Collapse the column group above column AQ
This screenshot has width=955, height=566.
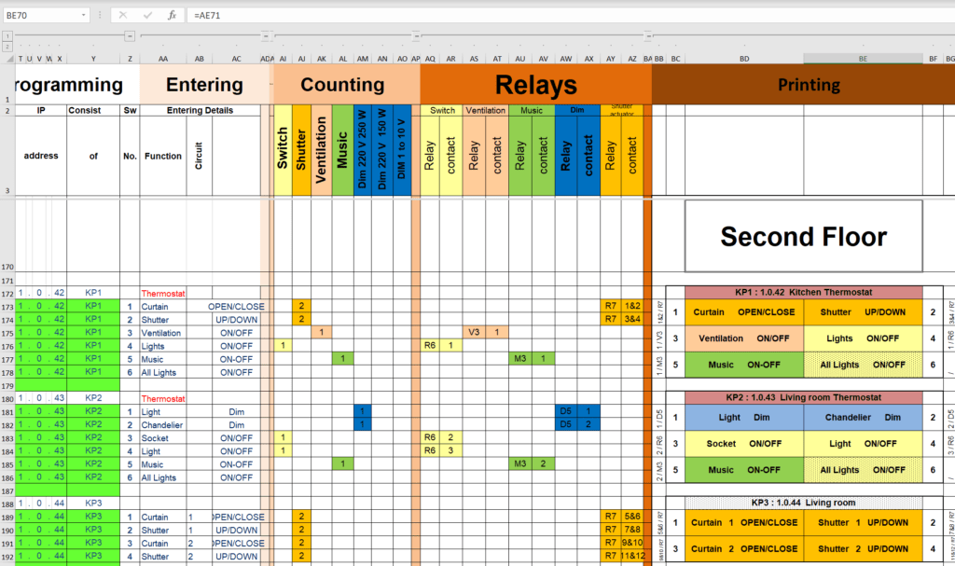[416, 35]
